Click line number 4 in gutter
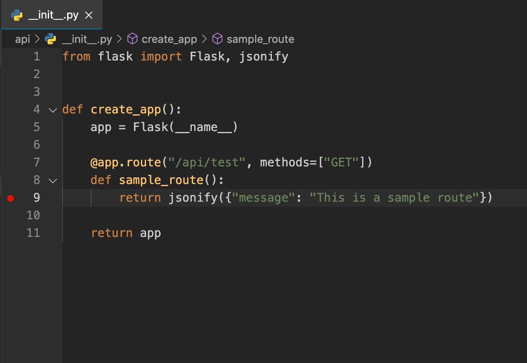This screenshot has width=527, height=363. [37, 110]
